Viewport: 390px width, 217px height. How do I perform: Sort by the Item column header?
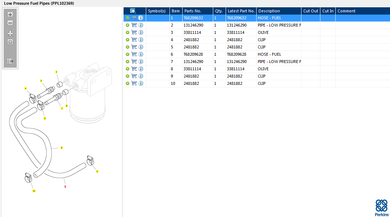tap(176, 11)
